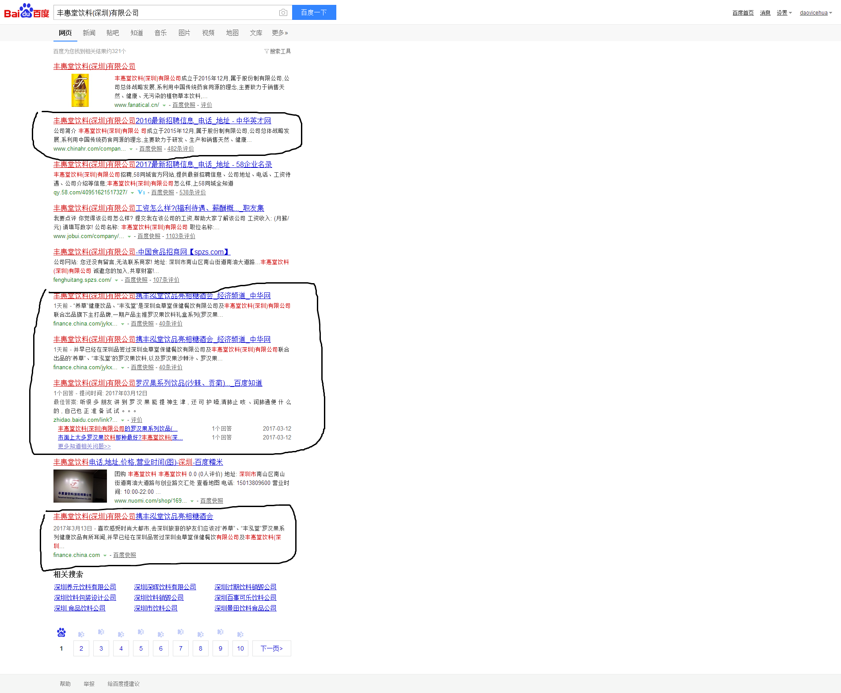Screen dimensions: 841x693
Task: Open the 482条评价 link
Action: pyautogui.click(x=180, y=149)
